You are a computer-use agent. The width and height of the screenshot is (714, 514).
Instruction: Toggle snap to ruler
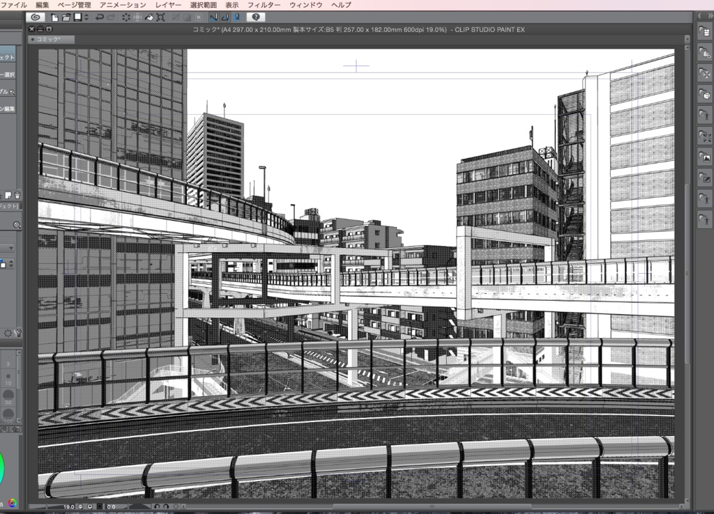tap(213, 17)
